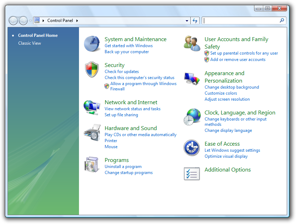Click the Hardware and Sound printer icon
Viewport: 296px width, 224px height.
pos(92,133)
